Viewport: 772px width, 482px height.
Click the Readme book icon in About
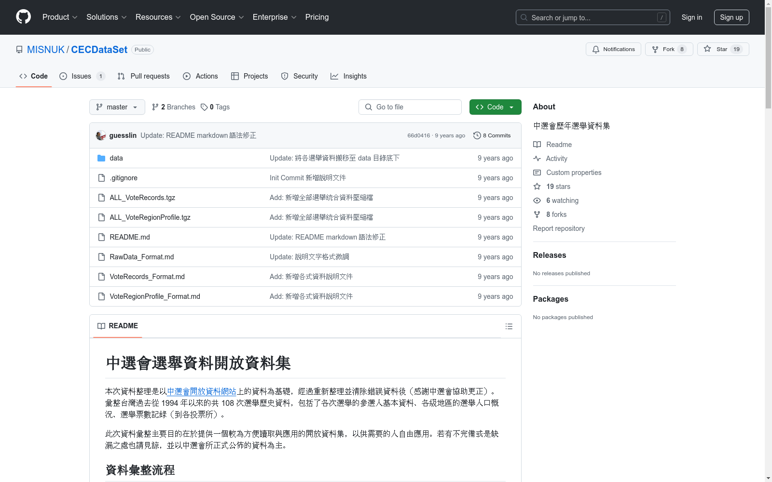(x=537, y=145)
